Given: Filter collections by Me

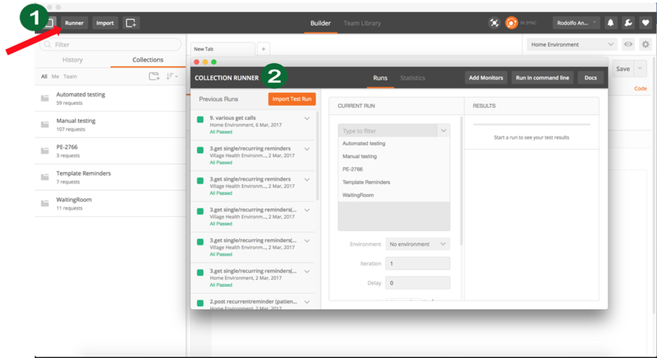Looking at the screenshot, I should (x=55, y=76).
